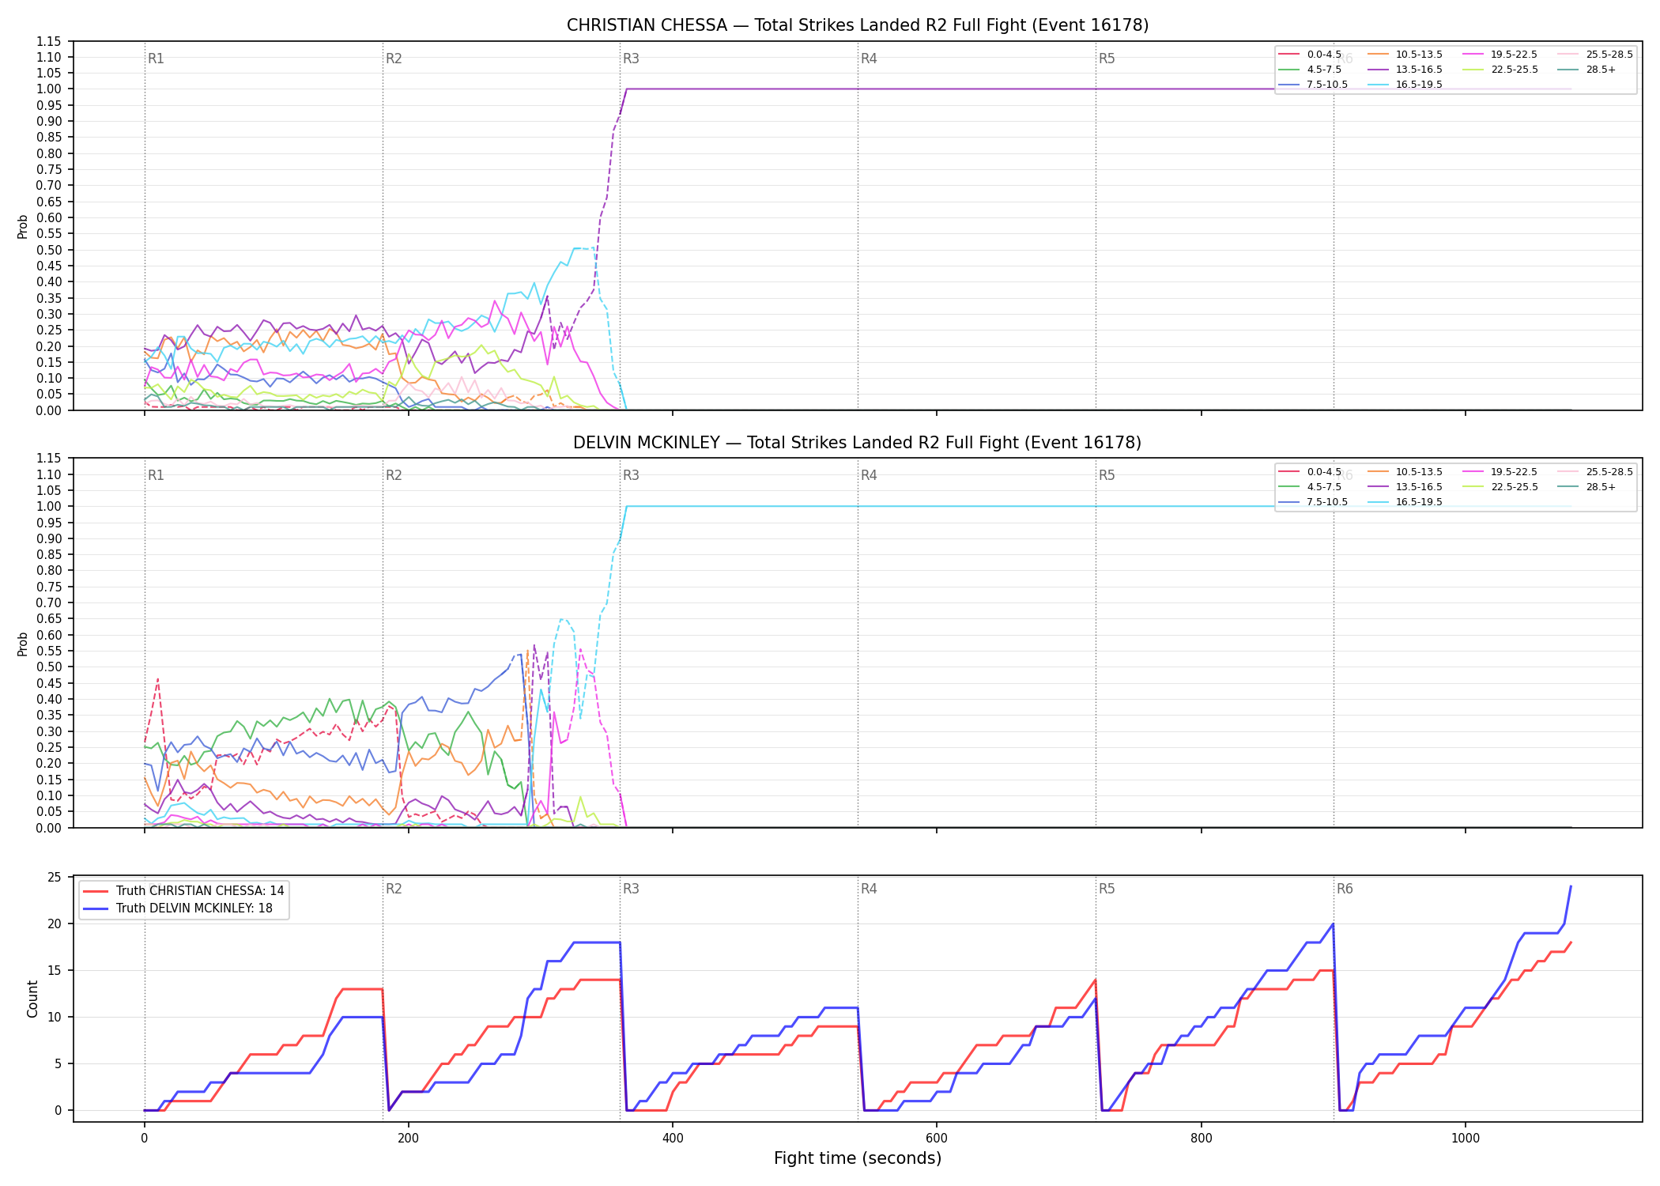
Task: Click the 'Count' y-axis label
Action: 32,999
